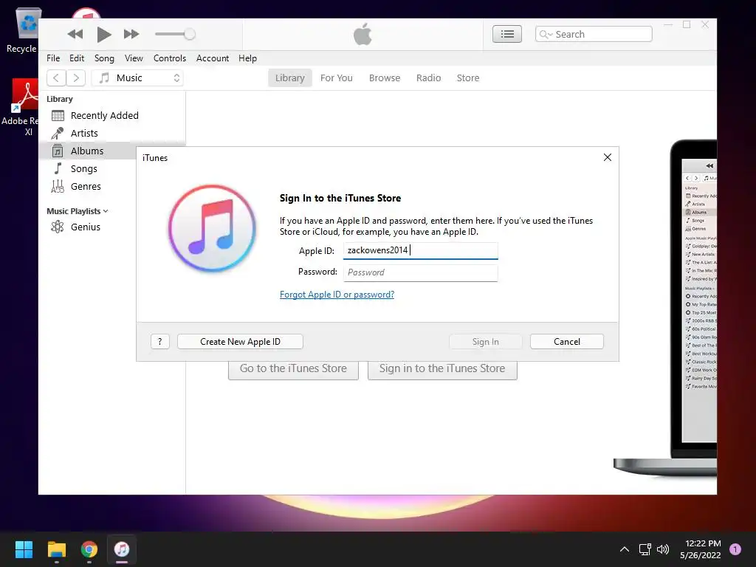Open Forgot Apple ID or password link
This screenshot has width=756, height=567.
click(337, 295)
